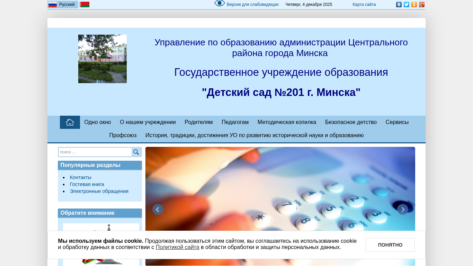This screenshot has height=266, width=473.
Task: Open the "Гостевая книга" link
Action: (87, 184)
